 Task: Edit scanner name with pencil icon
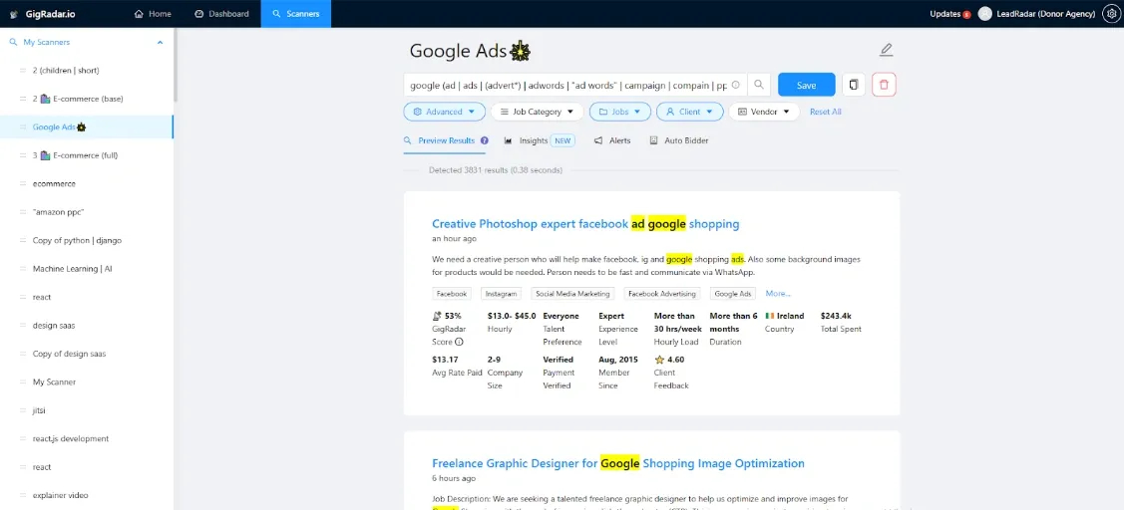(x=886, y=50)
